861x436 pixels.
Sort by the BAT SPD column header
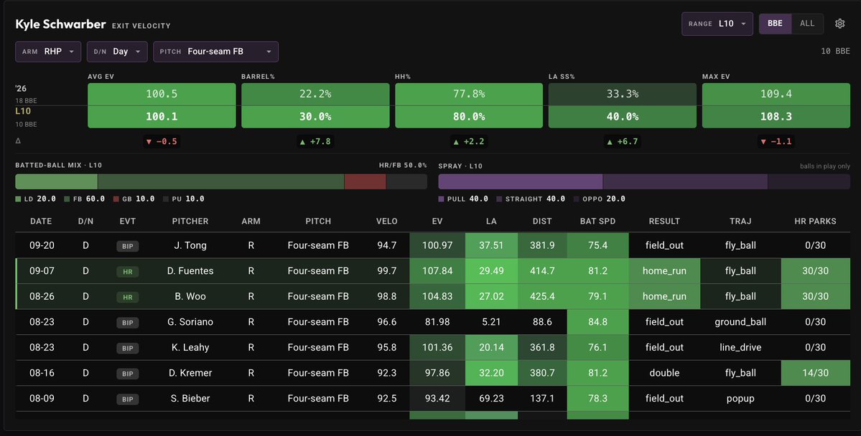pyautogui.click(x=597, y=221)
